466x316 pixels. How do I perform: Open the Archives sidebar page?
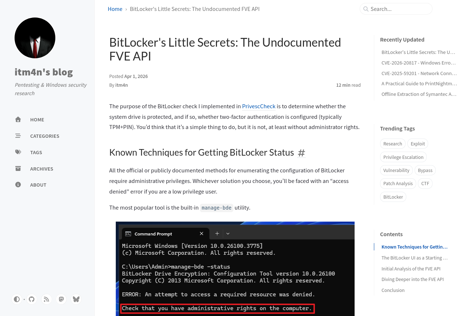(42, 169)
